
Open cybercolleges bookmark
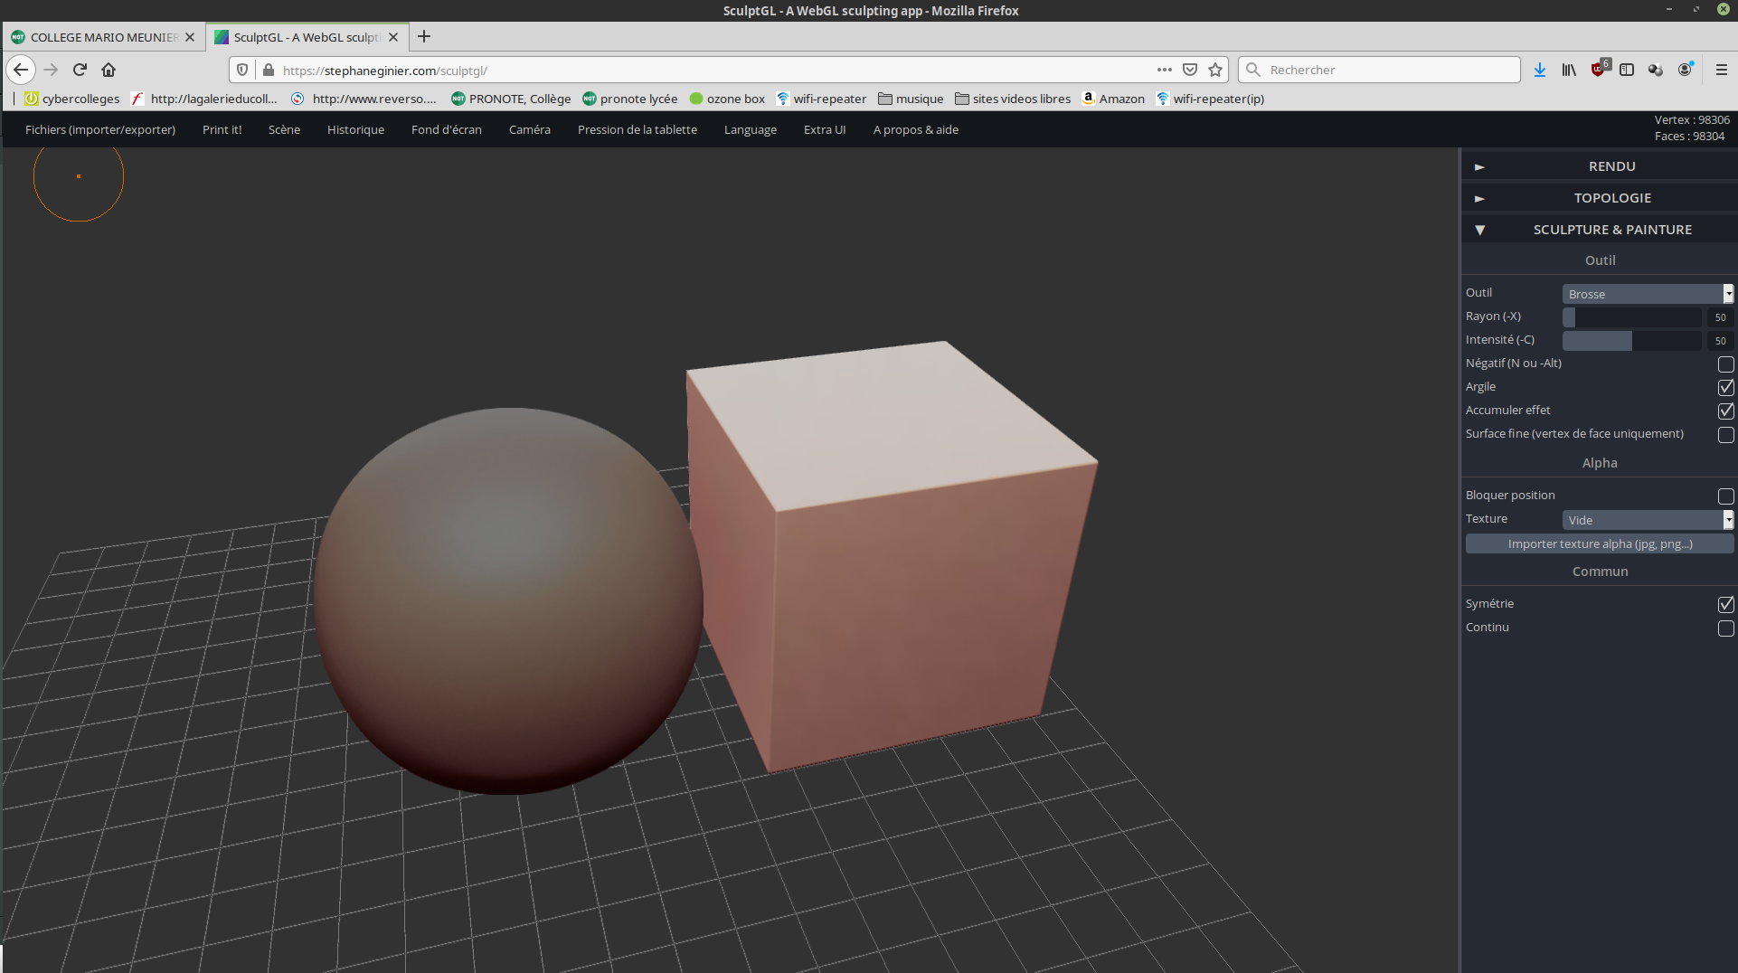click(72, 99)
